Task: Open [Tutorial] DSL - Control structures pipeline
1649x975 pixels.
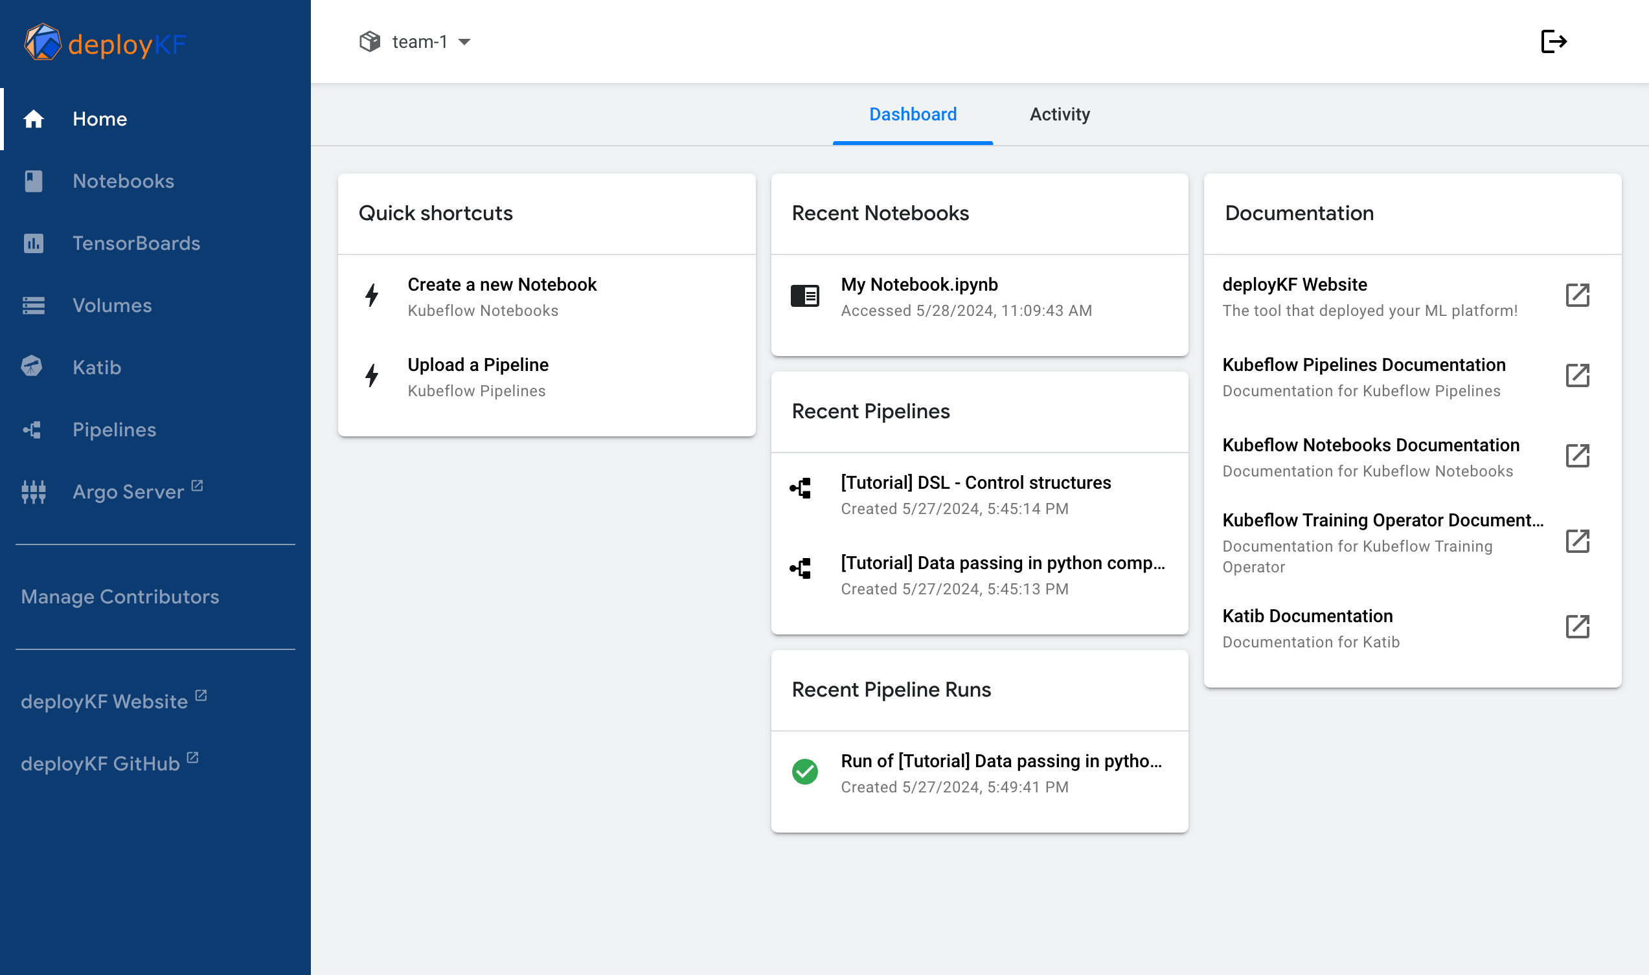Action: point(979,495)
